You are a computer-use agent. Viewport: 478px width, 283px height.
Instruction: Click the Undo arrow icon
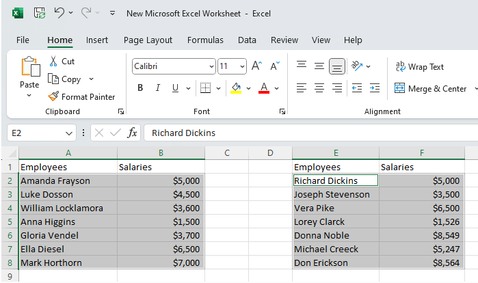click(59, 13)
